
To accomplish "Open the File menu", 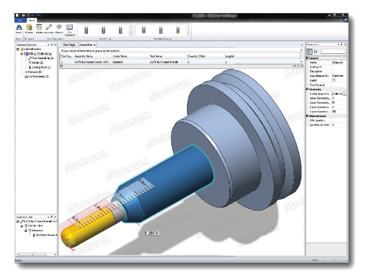I will point(20,20).
